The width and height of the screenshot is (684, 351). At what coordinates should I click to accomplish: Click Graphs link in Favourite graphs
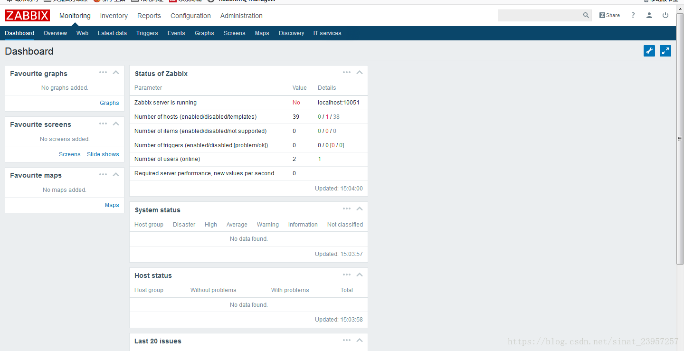(x=109, y=103)
